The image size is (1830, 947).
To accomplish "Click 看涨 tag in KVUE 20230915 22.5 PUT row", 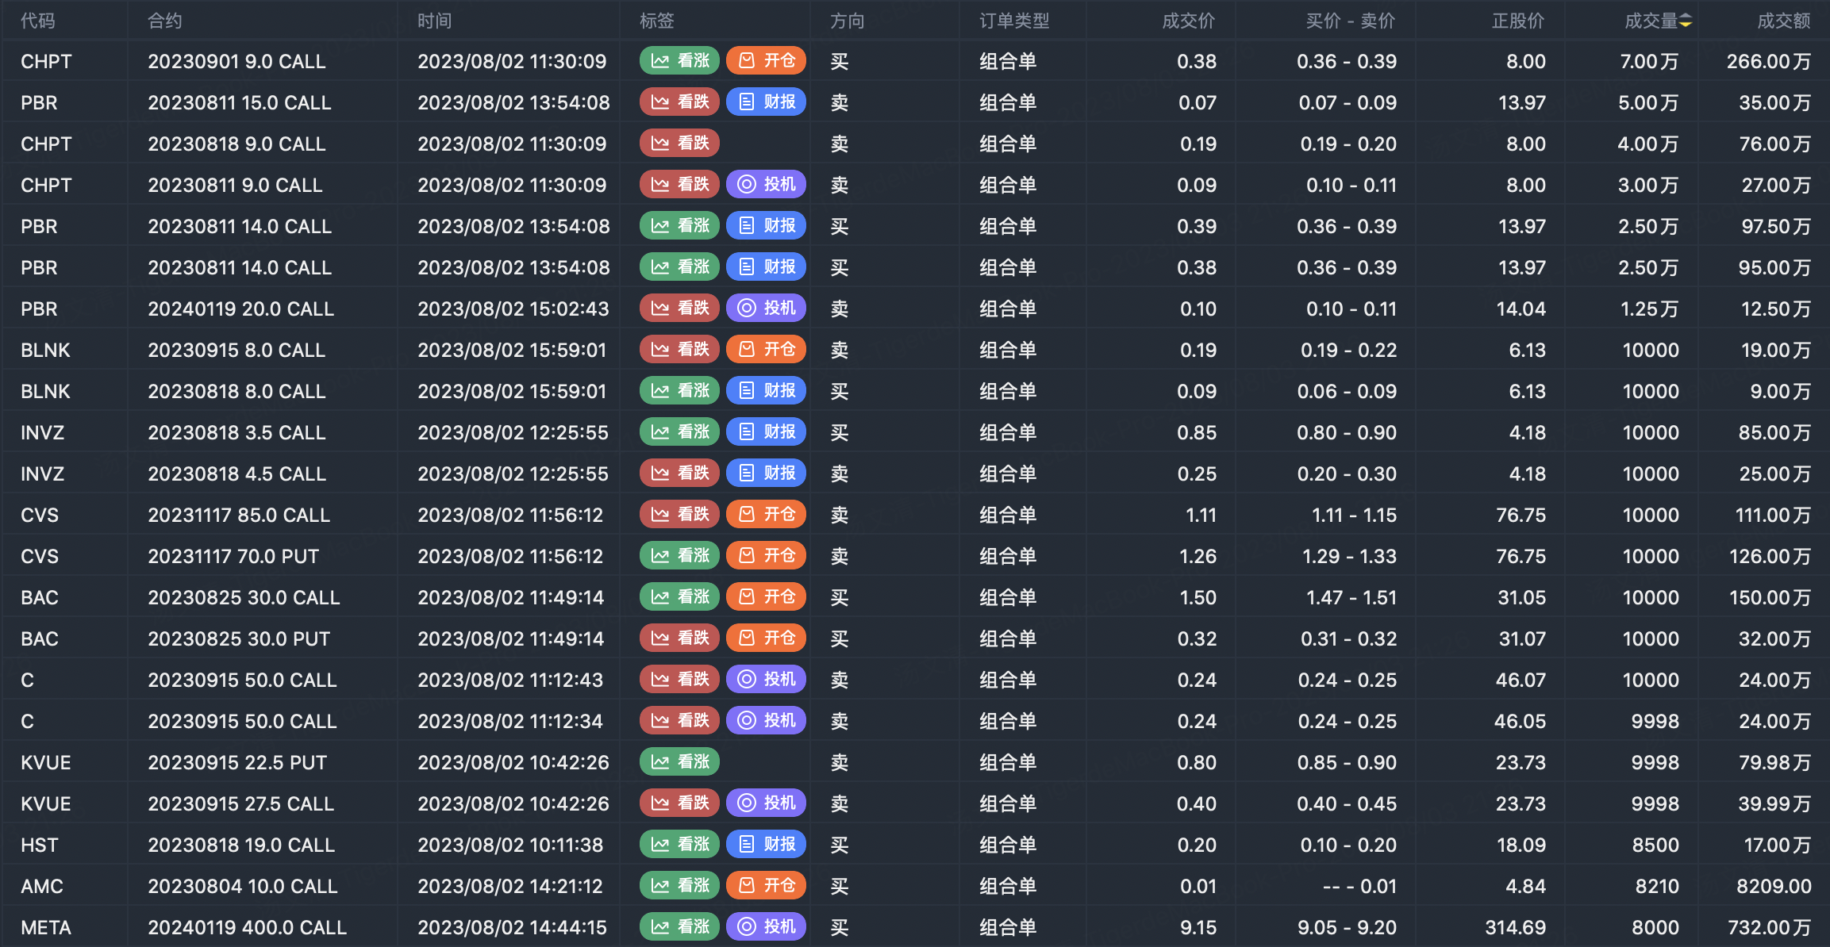I will pyautogui.click(x=679, y=762).
